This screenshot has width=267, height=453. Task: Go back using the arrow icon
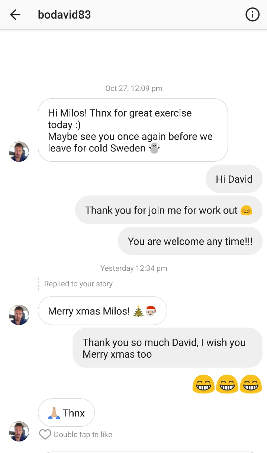pyautogui.click(x=15, y=15)
